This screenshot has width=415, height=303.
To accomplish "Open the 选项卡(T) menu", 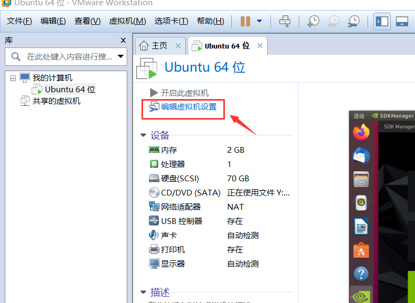I will point(171,21).
